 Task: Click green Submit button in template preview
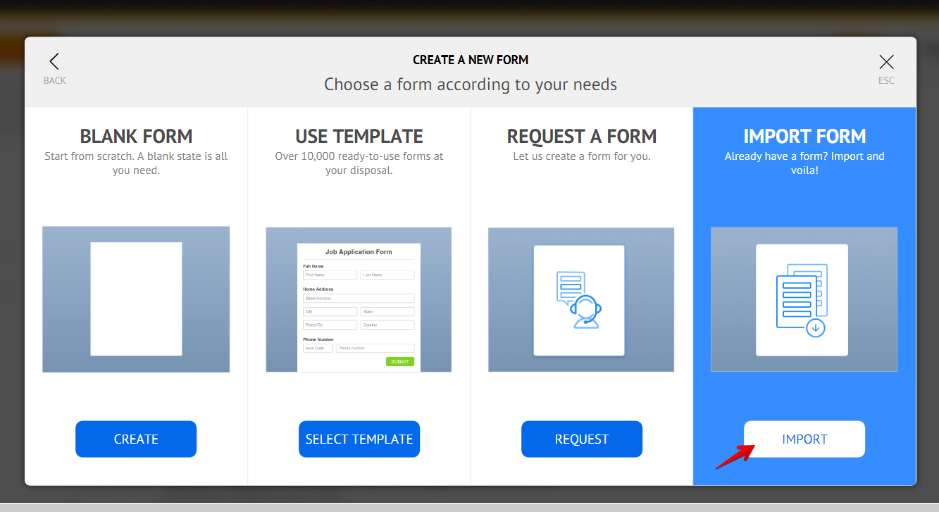pos(399,361)
